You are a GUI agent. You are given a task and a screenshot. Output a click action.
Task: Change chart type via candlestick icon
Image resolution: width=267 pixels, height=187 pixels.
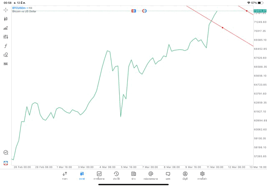pos(5,19)
